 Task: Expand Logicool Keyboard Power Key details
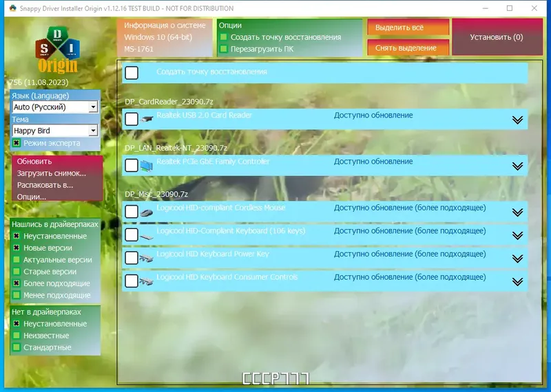click(x=517, y=259)
